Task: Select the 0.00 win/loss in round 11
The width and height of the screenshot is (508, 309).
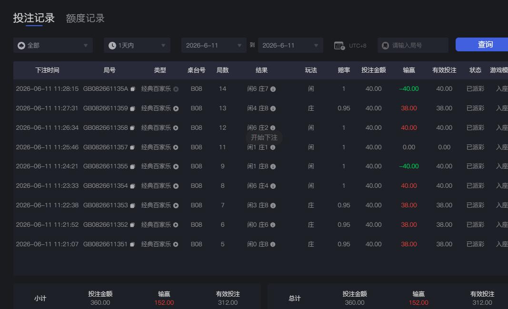Action: 409,147
